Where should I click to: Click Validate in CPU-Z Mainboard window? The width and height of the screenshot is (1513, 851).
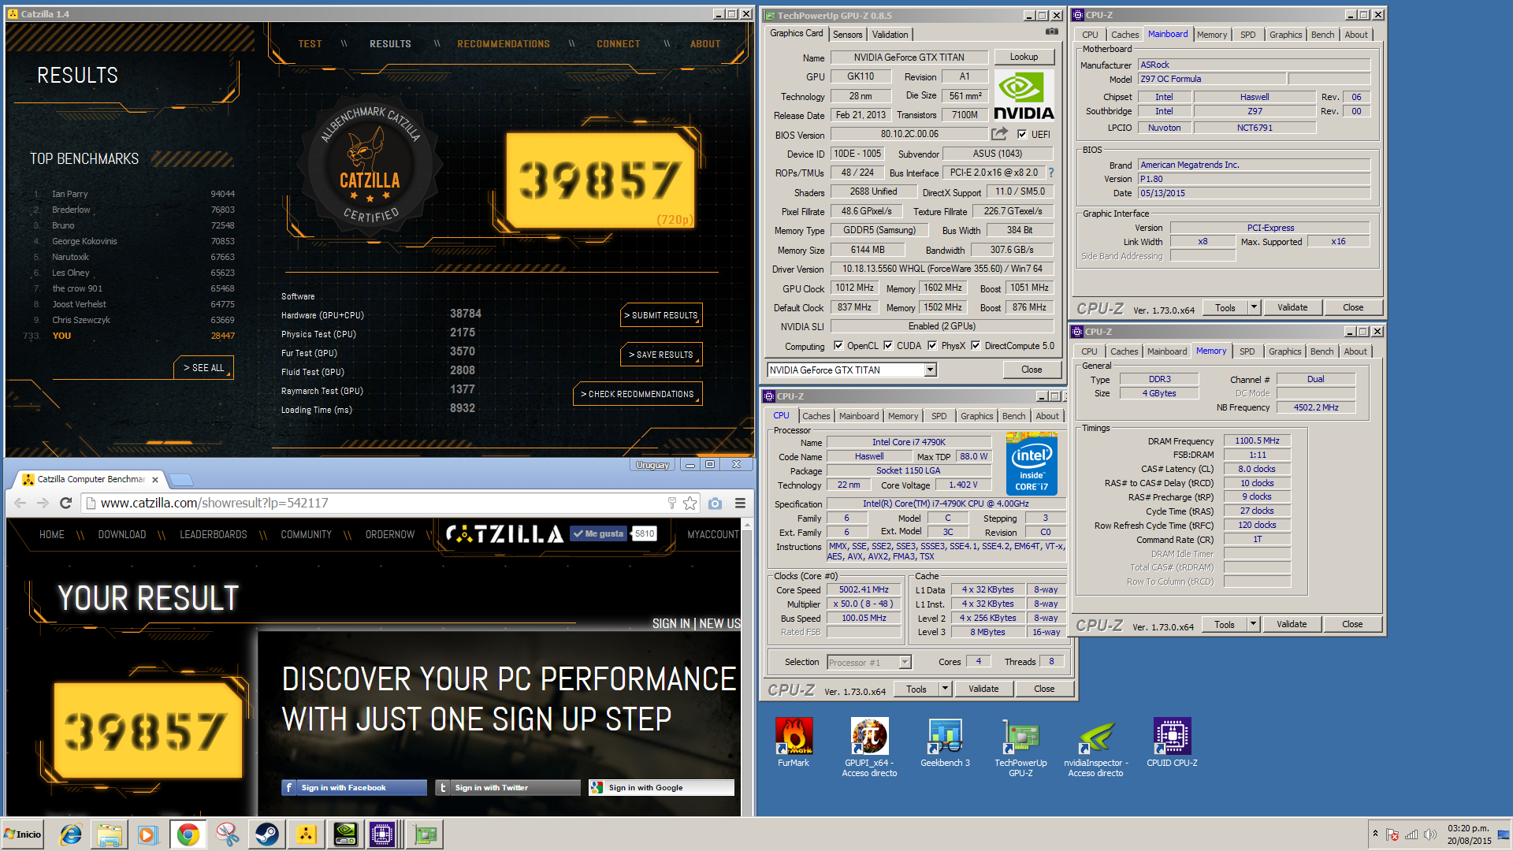[1292, 307]
